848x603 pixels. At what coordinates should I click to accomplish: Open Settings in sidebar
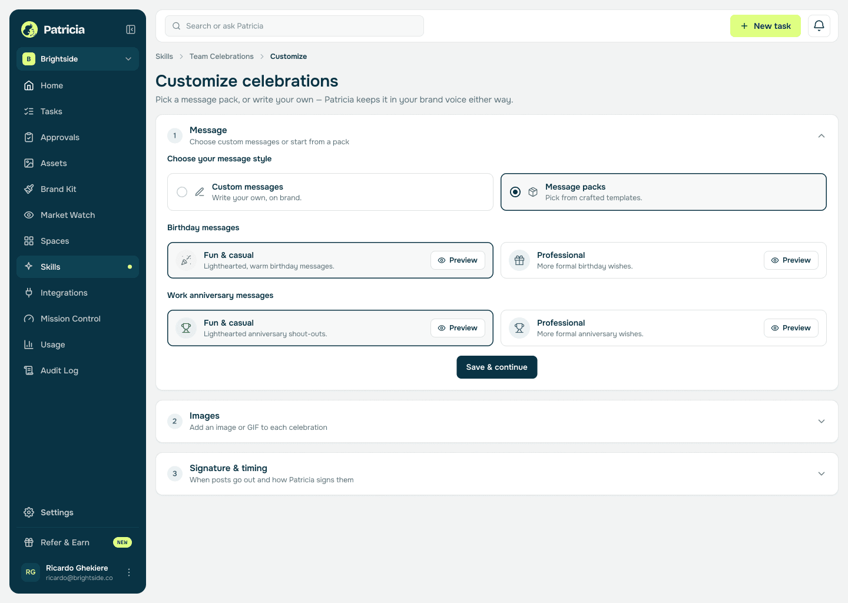[x=78, y=512]
